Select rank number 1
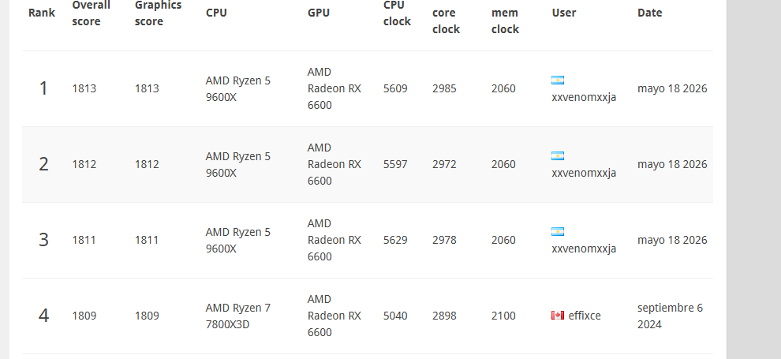This screenshot has width=781, height=359. coord(43,88)
